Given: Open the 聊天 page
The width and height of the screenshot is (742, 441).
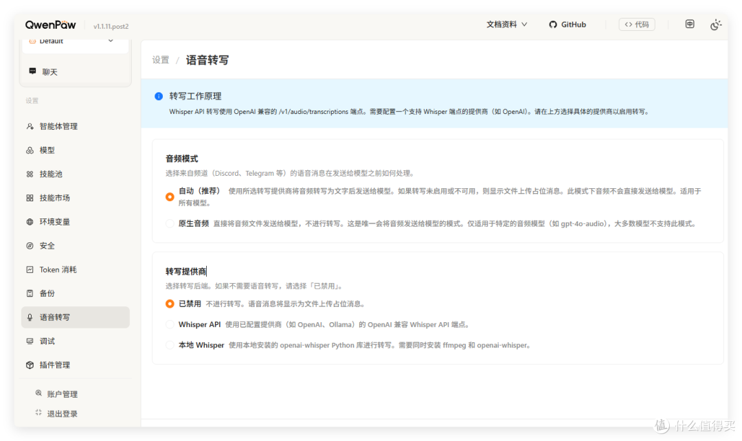Looking at the screenshot, I should [76, 72].
